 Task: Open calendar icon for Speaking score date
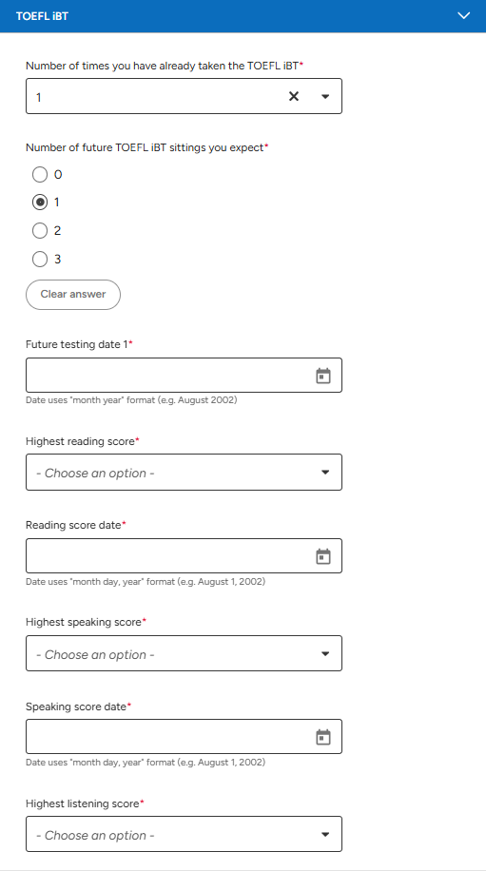click(x=323, y=737)
